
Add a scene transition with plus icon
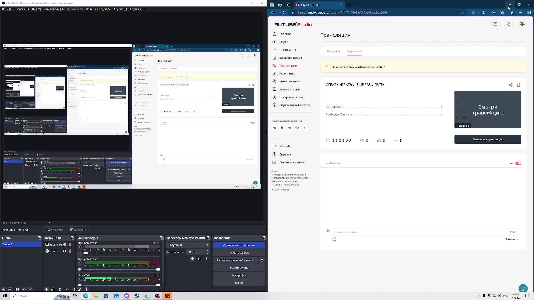(192, 259)
